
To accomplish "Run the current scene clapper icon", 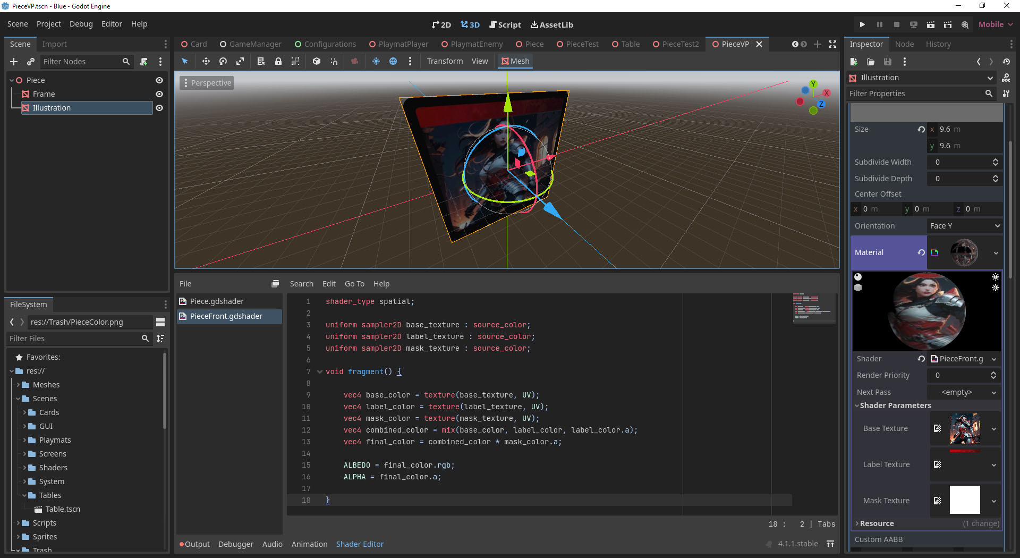I will click(x=931, y=24).
